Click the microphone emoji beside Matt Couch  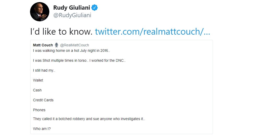pyautogui.click(x=57, y=45)
